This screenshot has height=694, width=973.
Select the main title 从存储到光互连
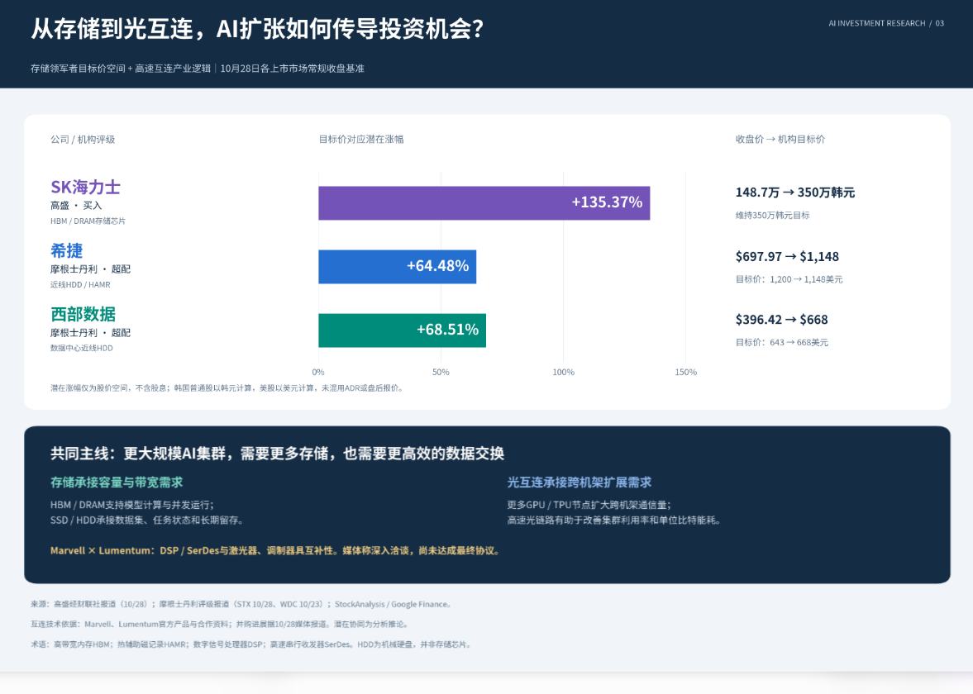click(x=257, y=29)
